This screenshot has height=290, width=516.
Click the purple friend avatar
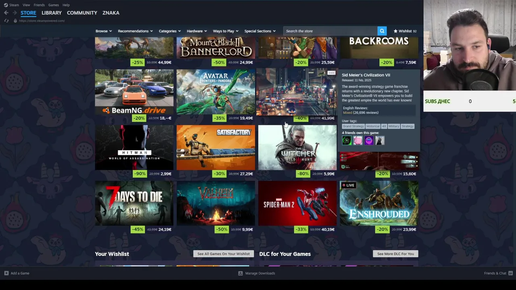[x=369, y=140]
